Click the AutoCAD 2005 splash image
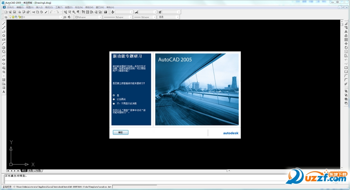Screen dimensions: 350x190 tap(197, 89)
